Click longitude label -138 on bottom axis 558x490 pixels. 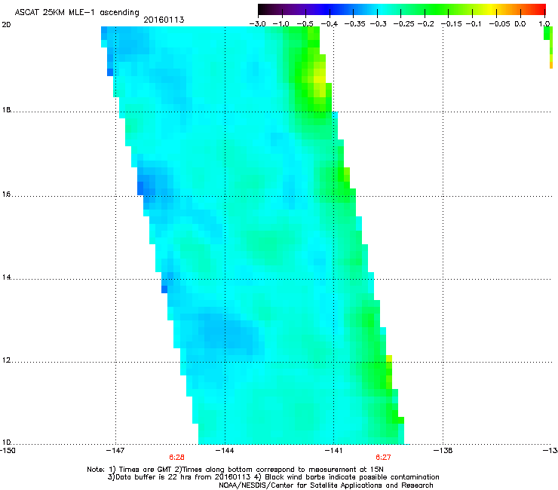point(443,451)
